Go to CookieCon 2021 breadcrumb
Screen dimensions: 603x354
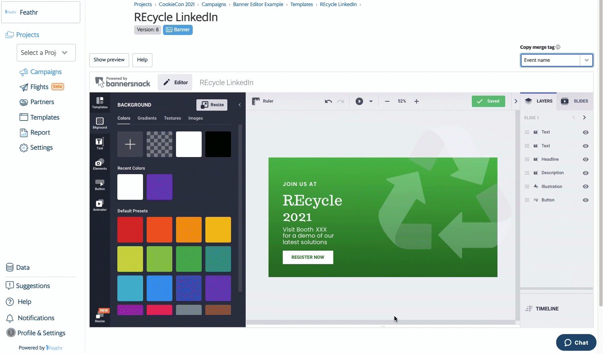point(176,4)
